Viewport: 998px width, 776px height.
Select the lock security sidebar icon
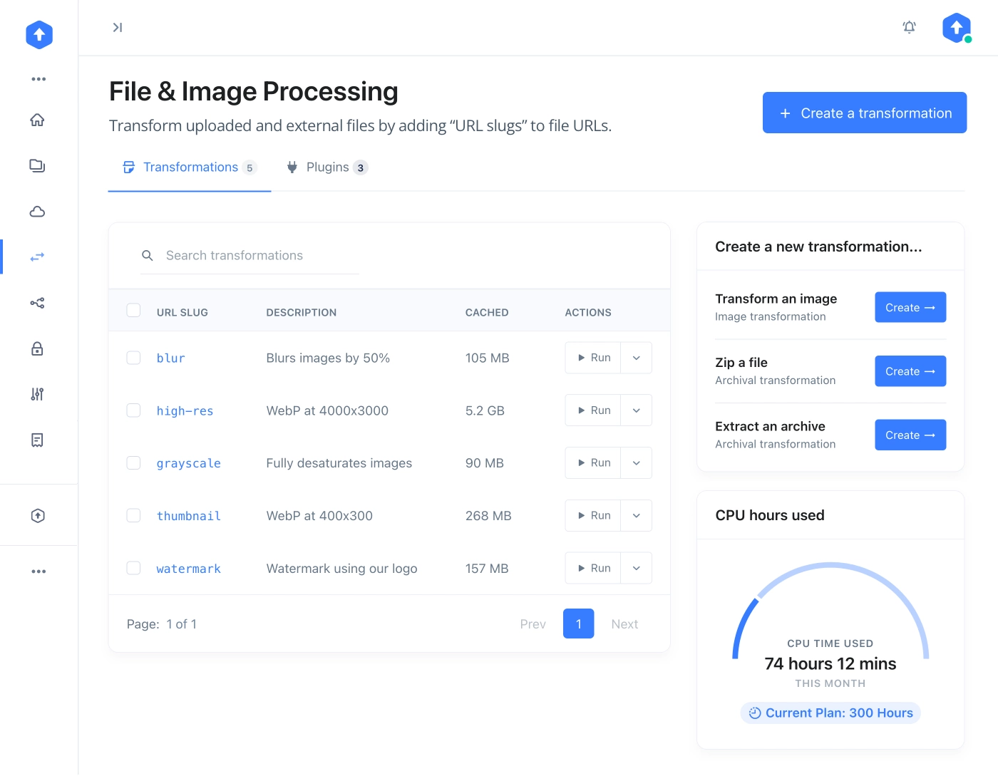[x=38, y=348]
